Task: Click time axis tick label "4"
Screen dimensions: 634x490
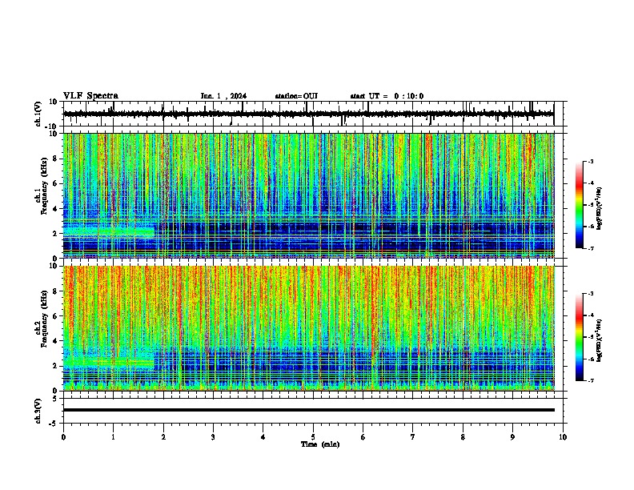Action: pyautogui.click(x=263, y=437)
